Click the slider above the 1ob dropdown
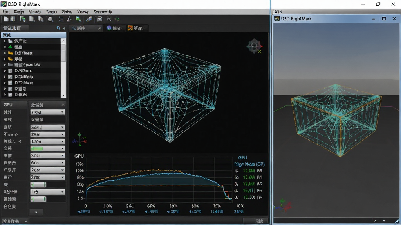 pyautogui.click(x=38, y=184)
